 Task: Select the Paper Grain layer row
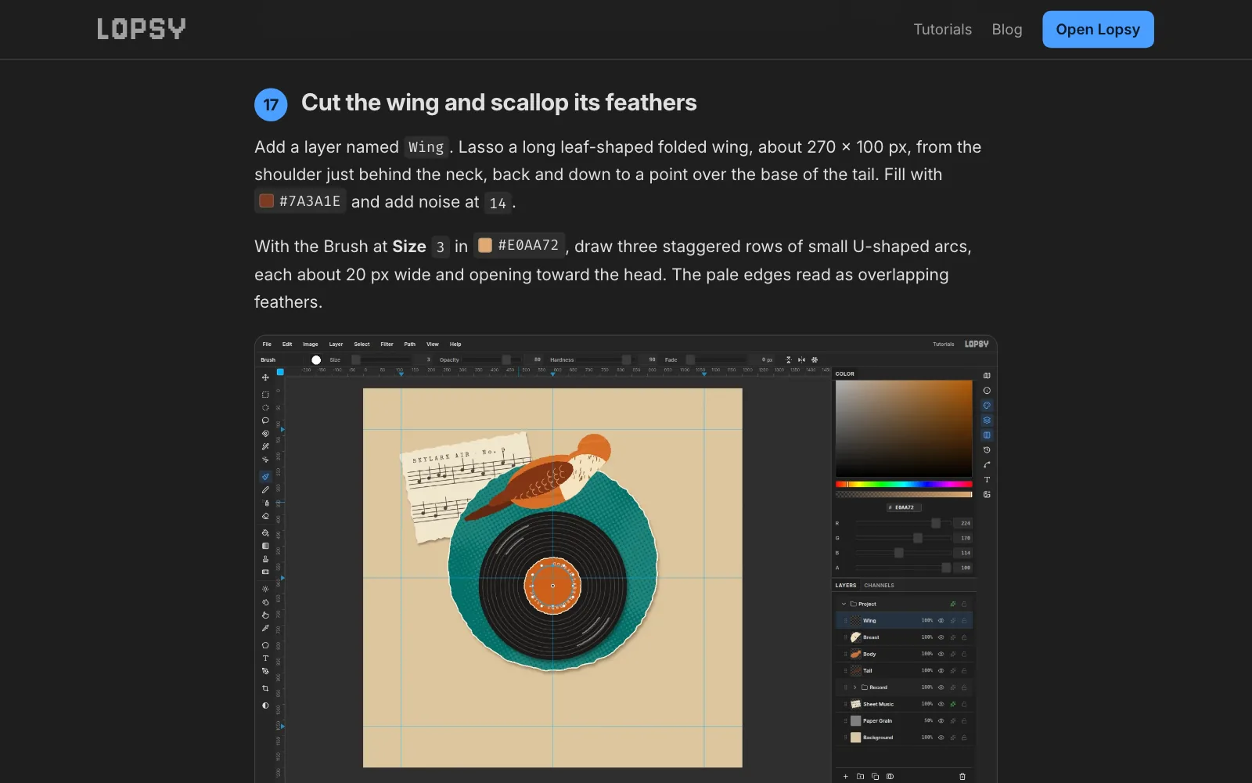[x=904, y=720]
